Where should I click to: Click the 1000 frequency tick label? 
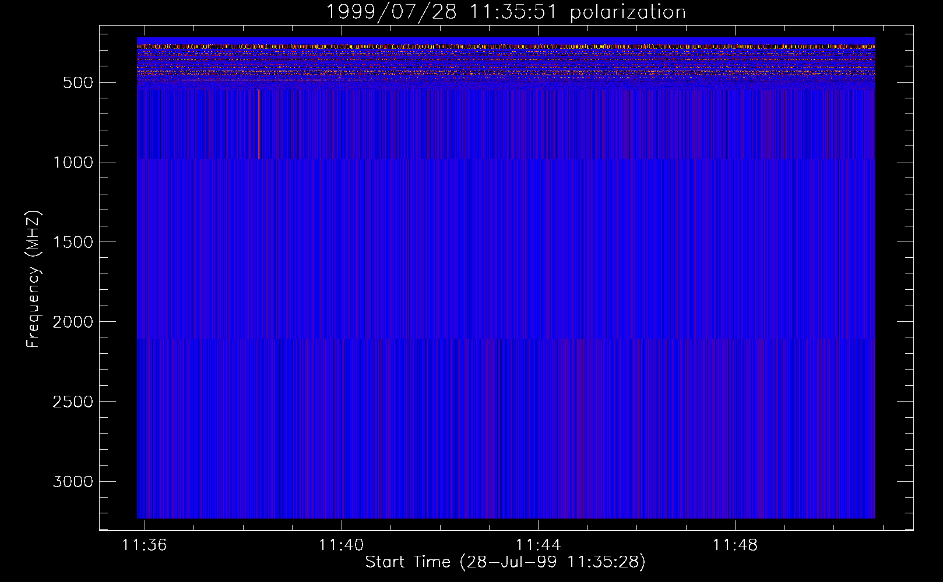[73, 162]
